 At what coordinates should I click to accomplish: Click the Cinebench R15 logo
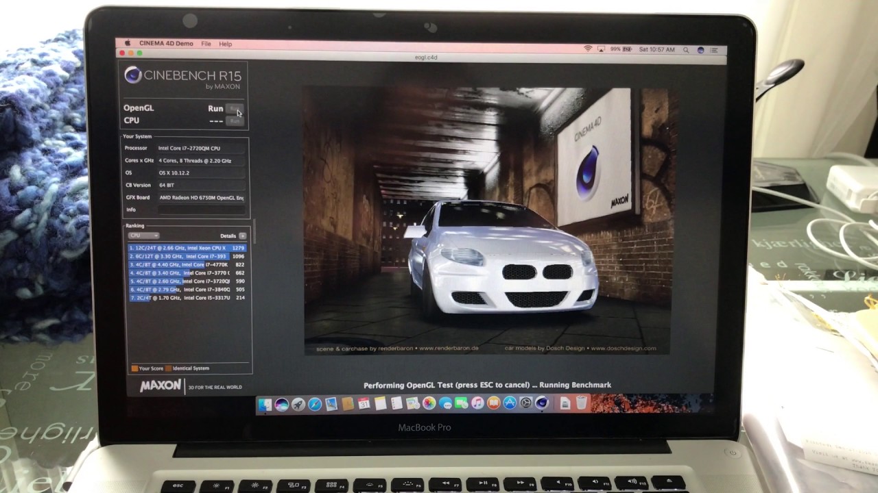click(x=182, y=77)
